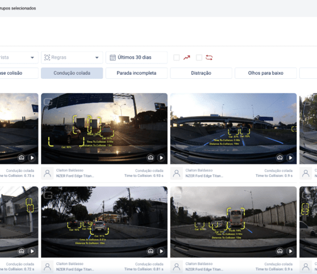This screenshot has height=274, width=317.
Task: Play the video with Time to Collision 0.81 s
Action: 161,251
